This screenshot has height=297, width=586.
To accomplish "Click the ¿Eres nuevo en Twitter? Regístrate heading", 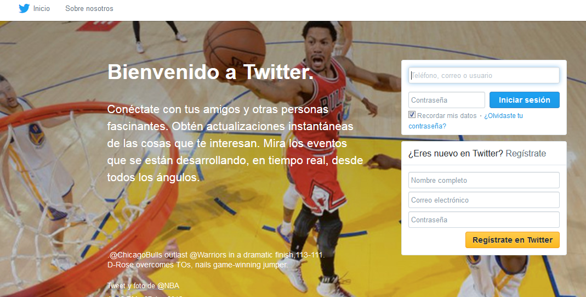I will (x=477, y=153).
